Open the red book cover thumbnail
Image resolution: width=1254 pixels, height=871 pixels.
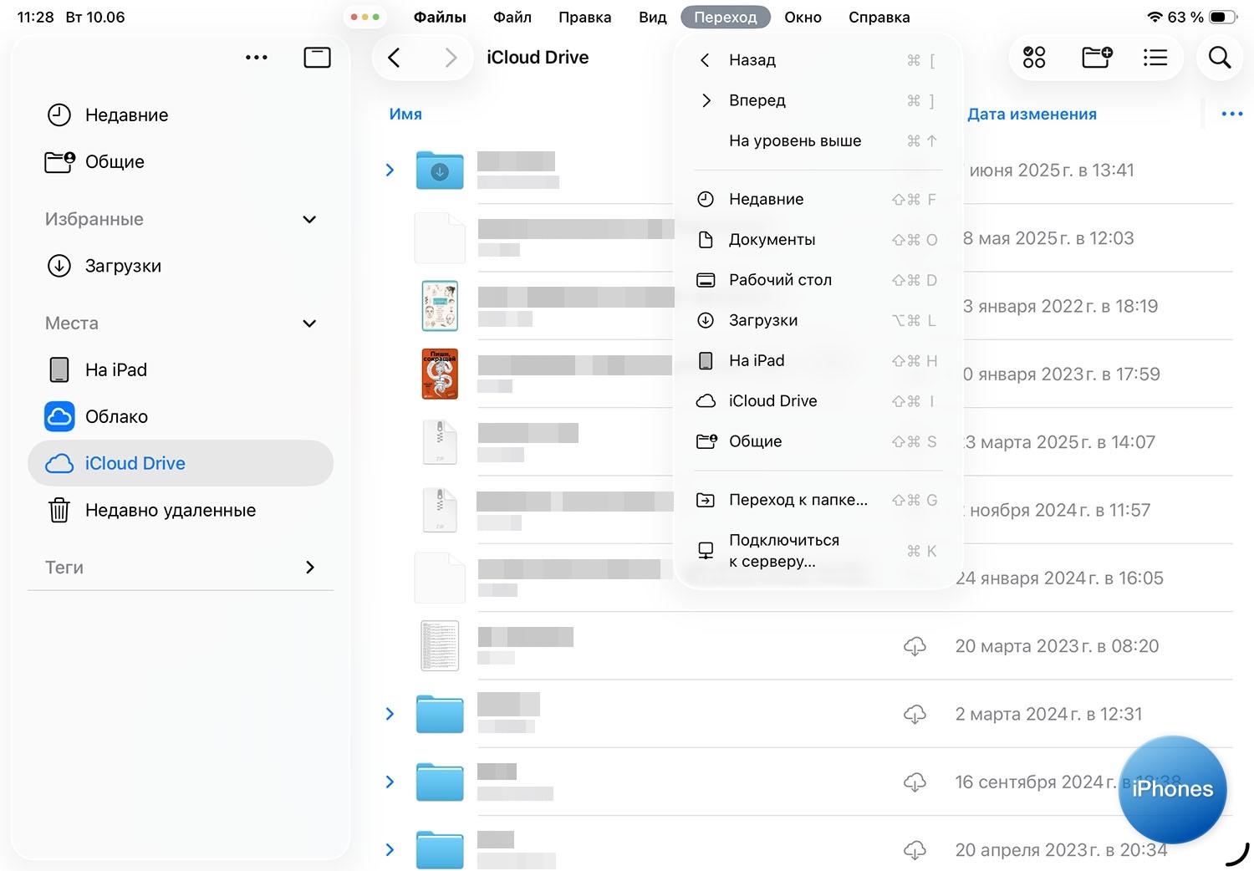click(440, 374)
